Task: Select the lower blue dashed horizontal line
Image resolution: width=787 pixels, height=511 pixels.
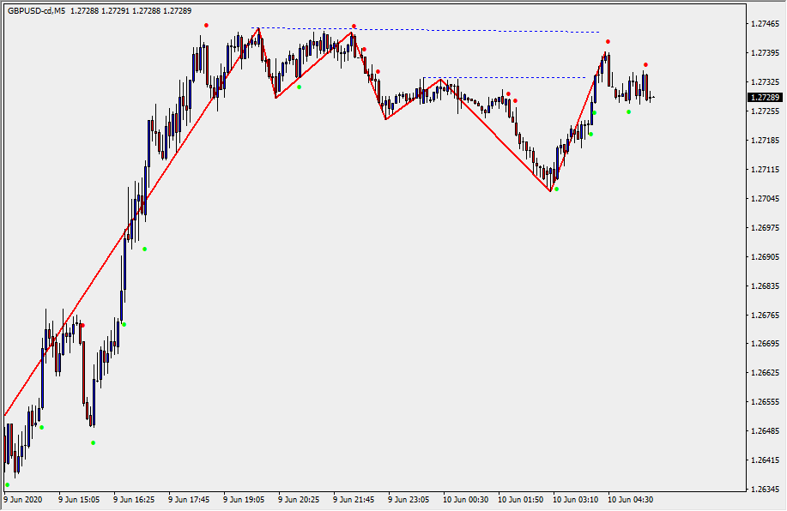Action: pos(515,77)
